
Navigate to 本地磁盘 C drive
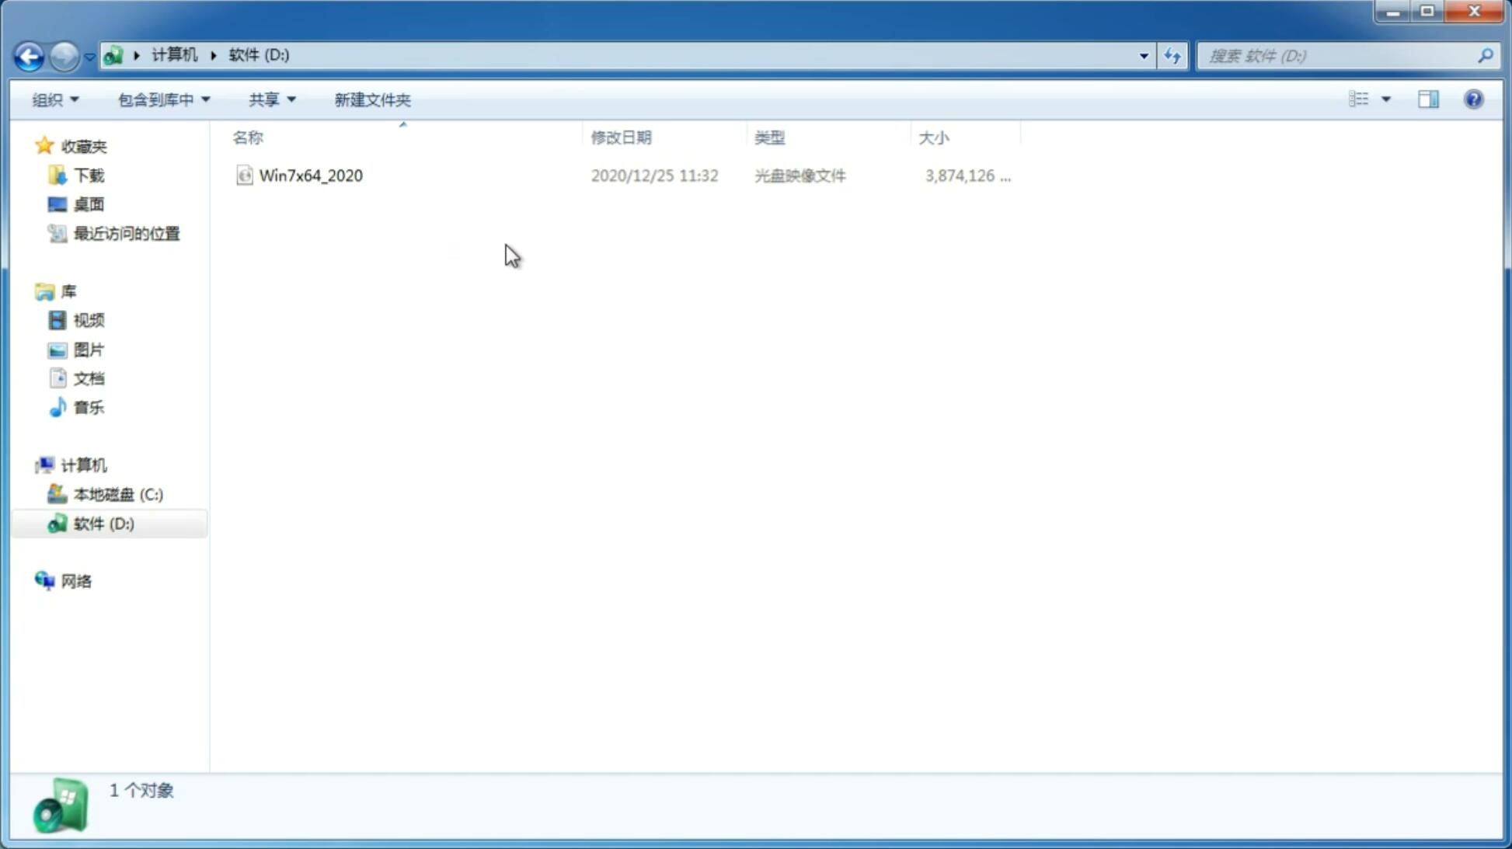(x=117, y=493)
